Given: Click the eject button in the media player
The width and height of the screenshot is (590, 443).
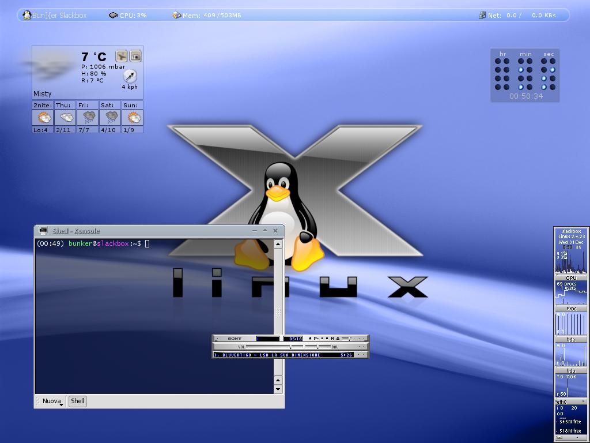Looking at the screenshot, I should tap(338, 338).
